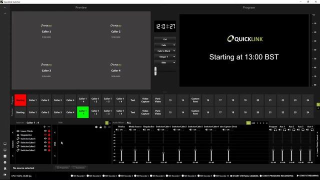
Task: Collapse the DSK panel using top chevron
Action: 54,132
